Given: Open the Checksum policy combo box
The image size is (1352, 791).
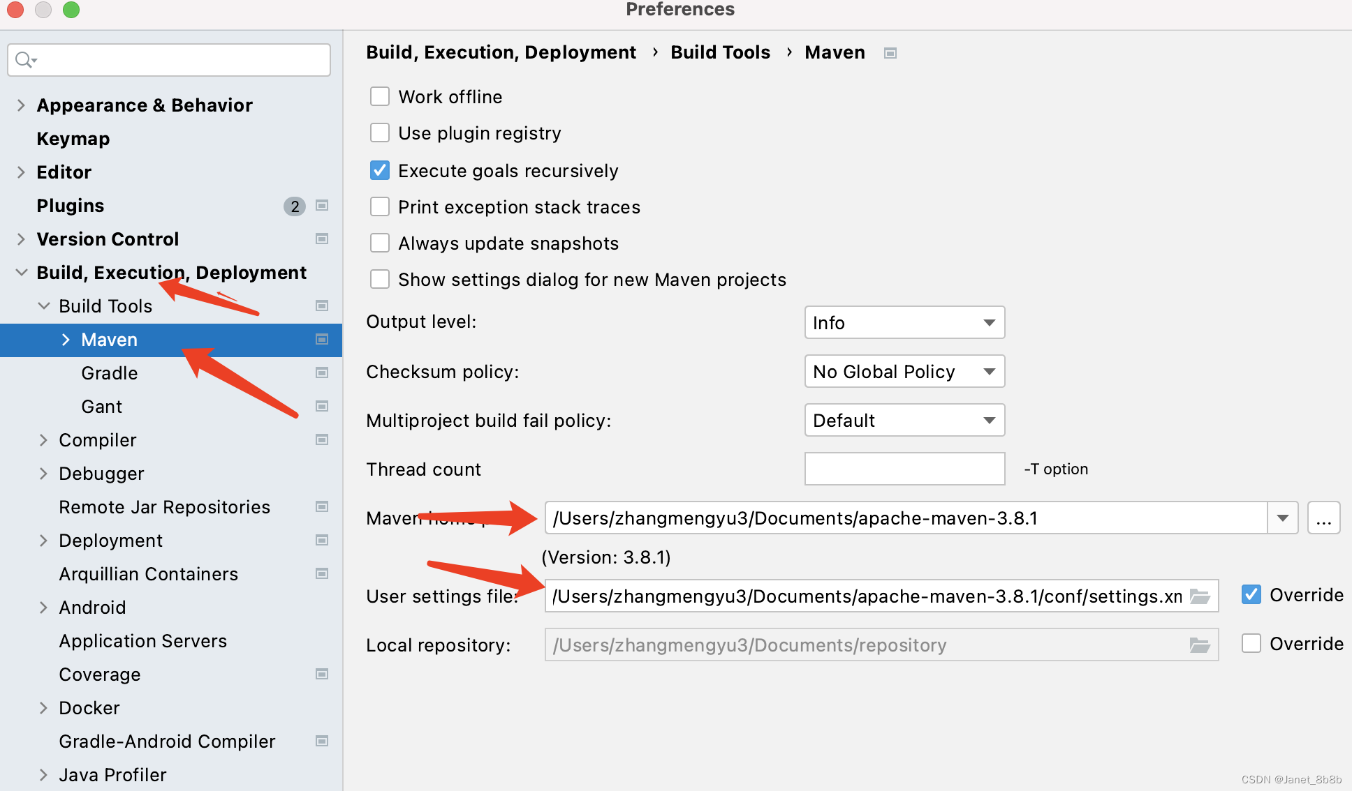Looking at the screenshot, I should click(x=904, y=371).
